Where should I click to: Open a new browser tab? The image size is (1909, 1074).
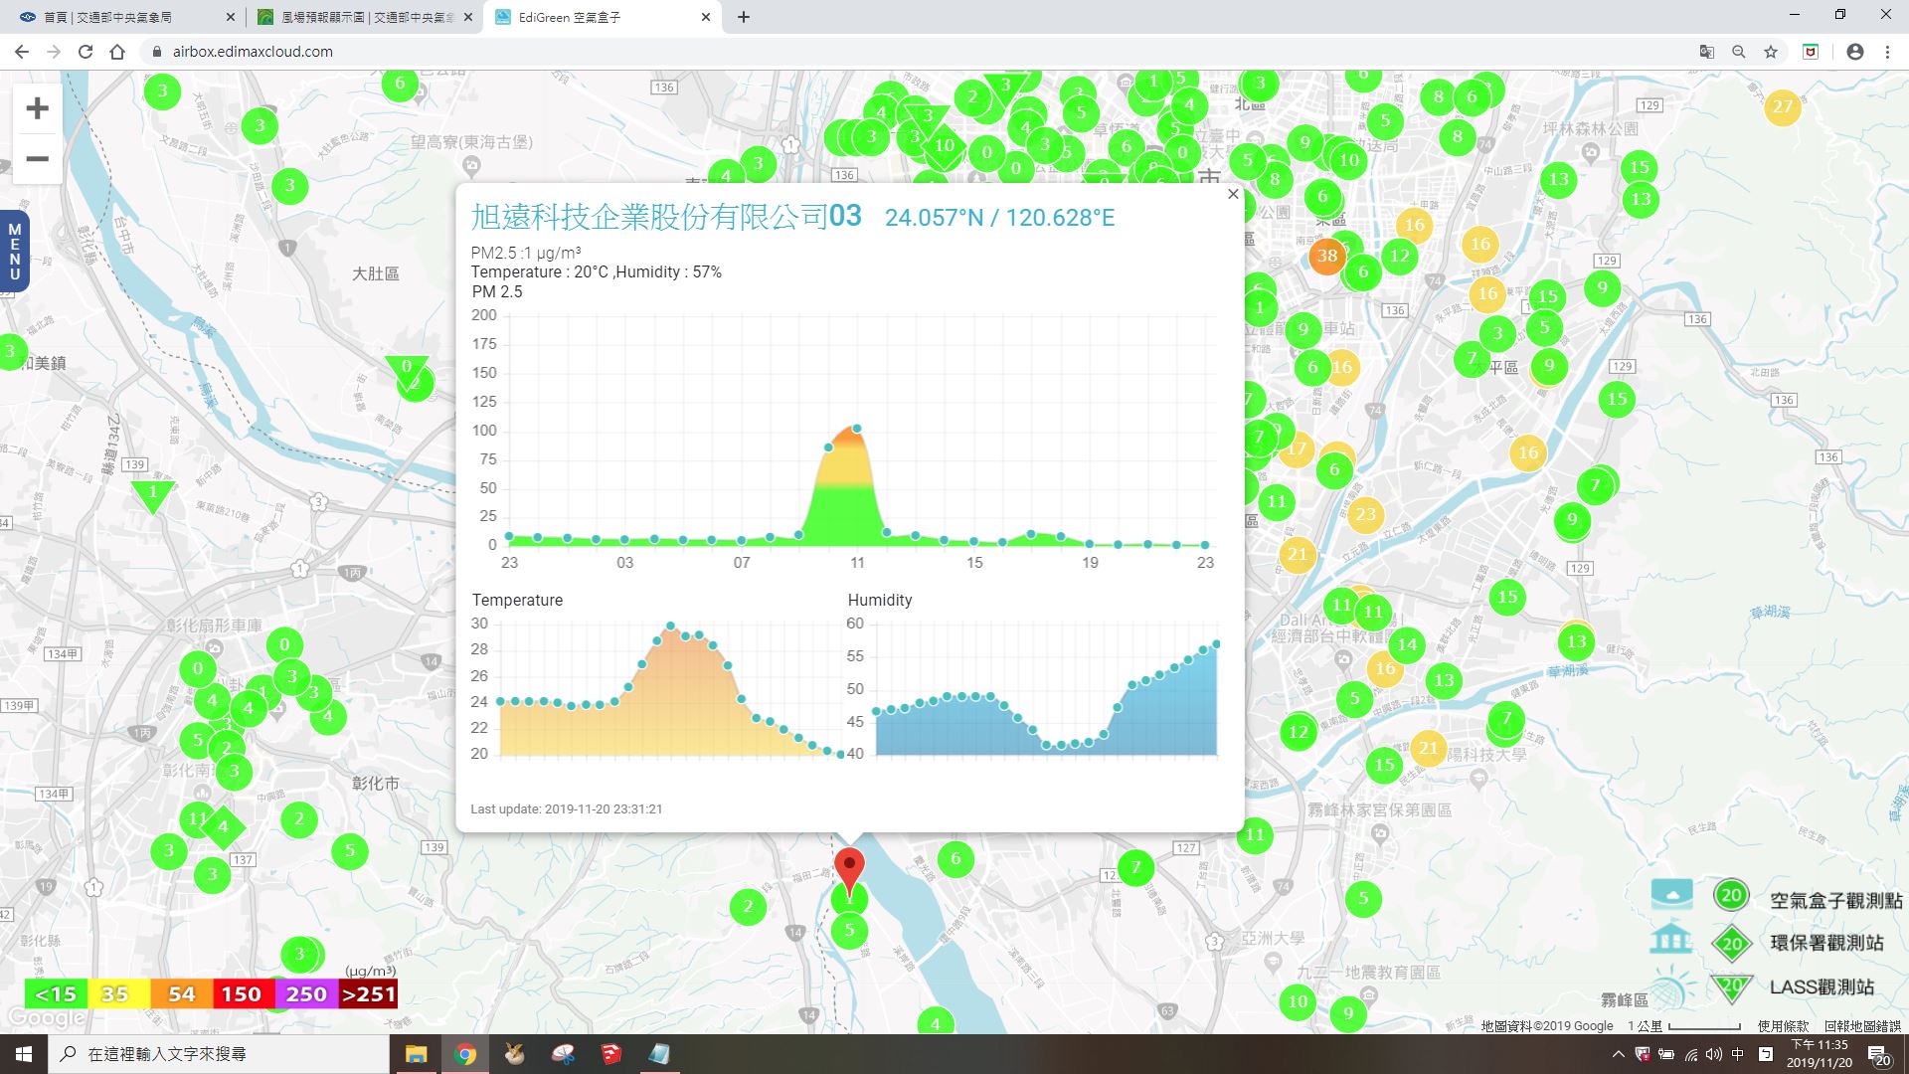coord(743,17)
